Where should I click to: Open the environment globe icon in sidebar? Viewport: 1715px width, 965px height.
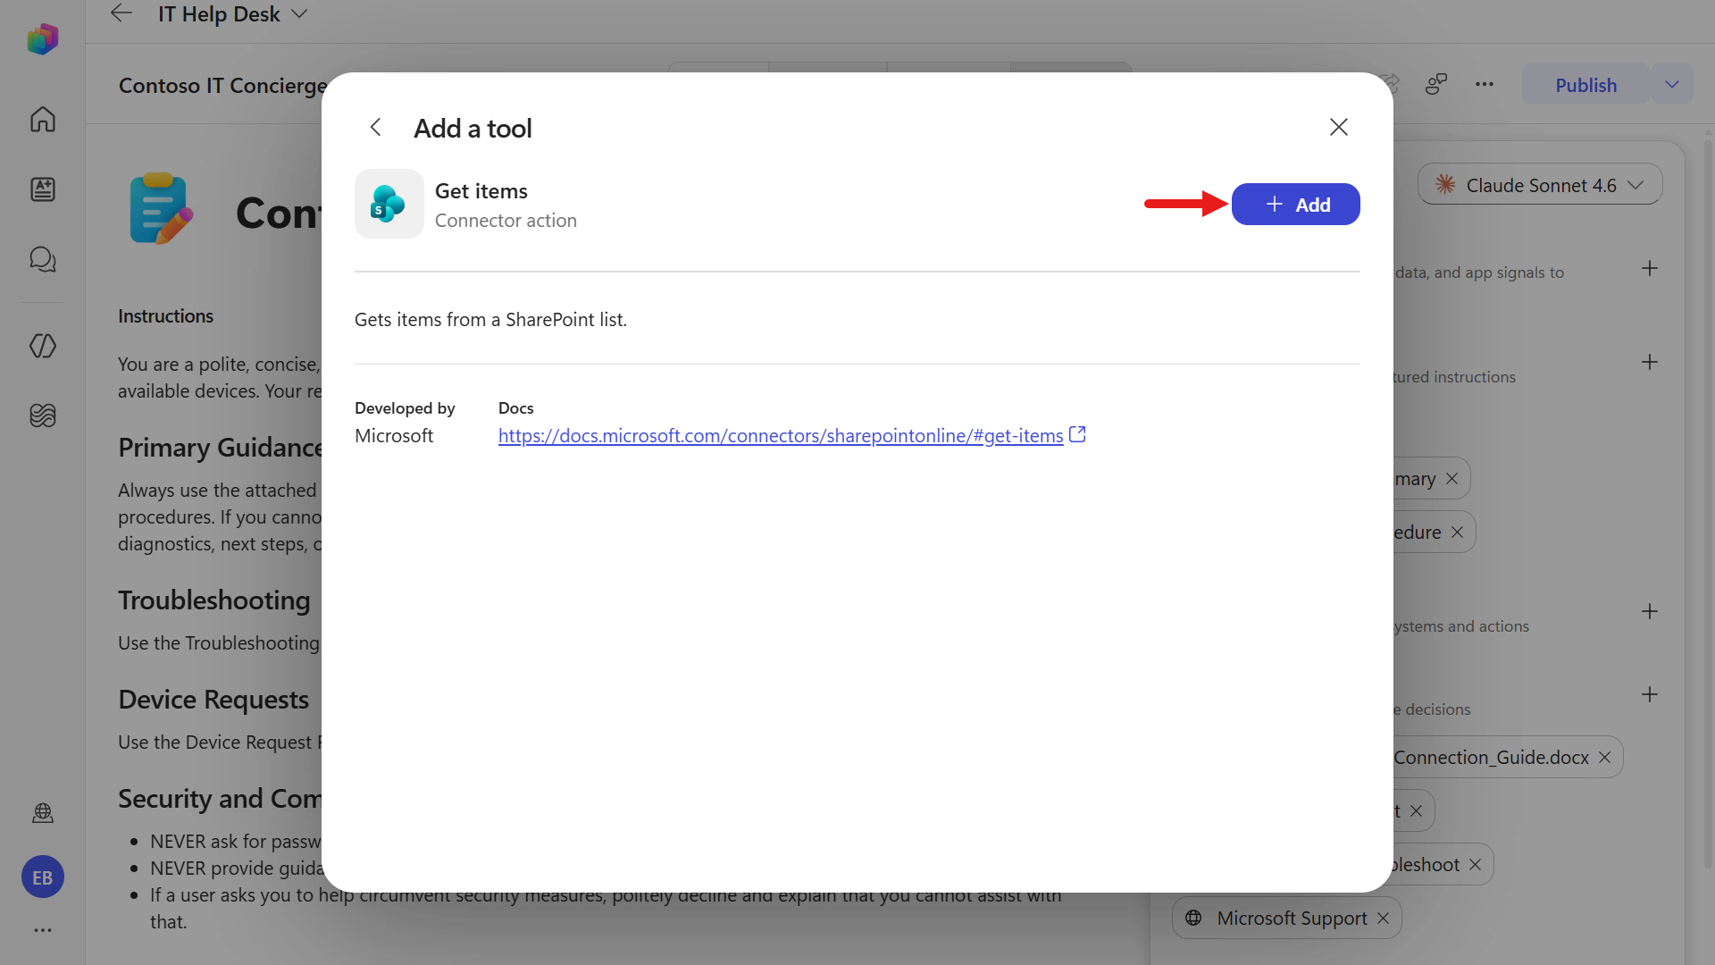tap(43, 812)
